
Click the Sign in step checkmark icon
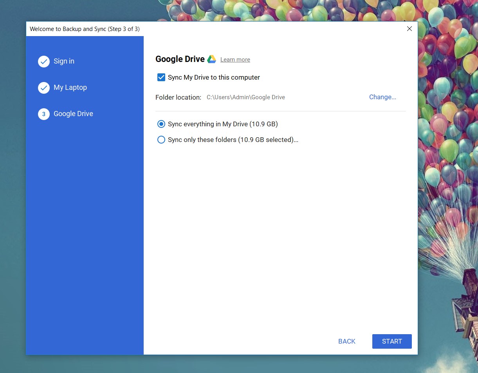[x=44, y=62]
